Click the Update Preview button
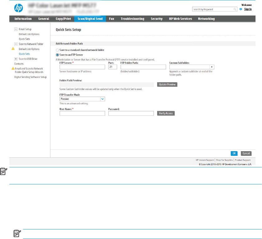Screen dimensions: 262x239 167,84
